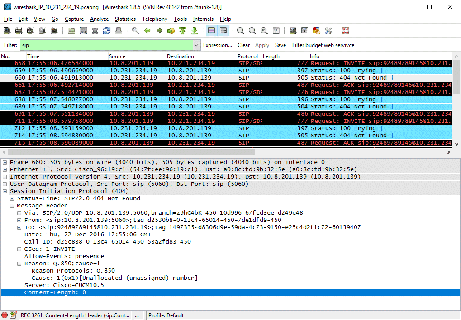The image size is (461, 320).
Task: Find a packet magnifier icon
Action: 136,31
